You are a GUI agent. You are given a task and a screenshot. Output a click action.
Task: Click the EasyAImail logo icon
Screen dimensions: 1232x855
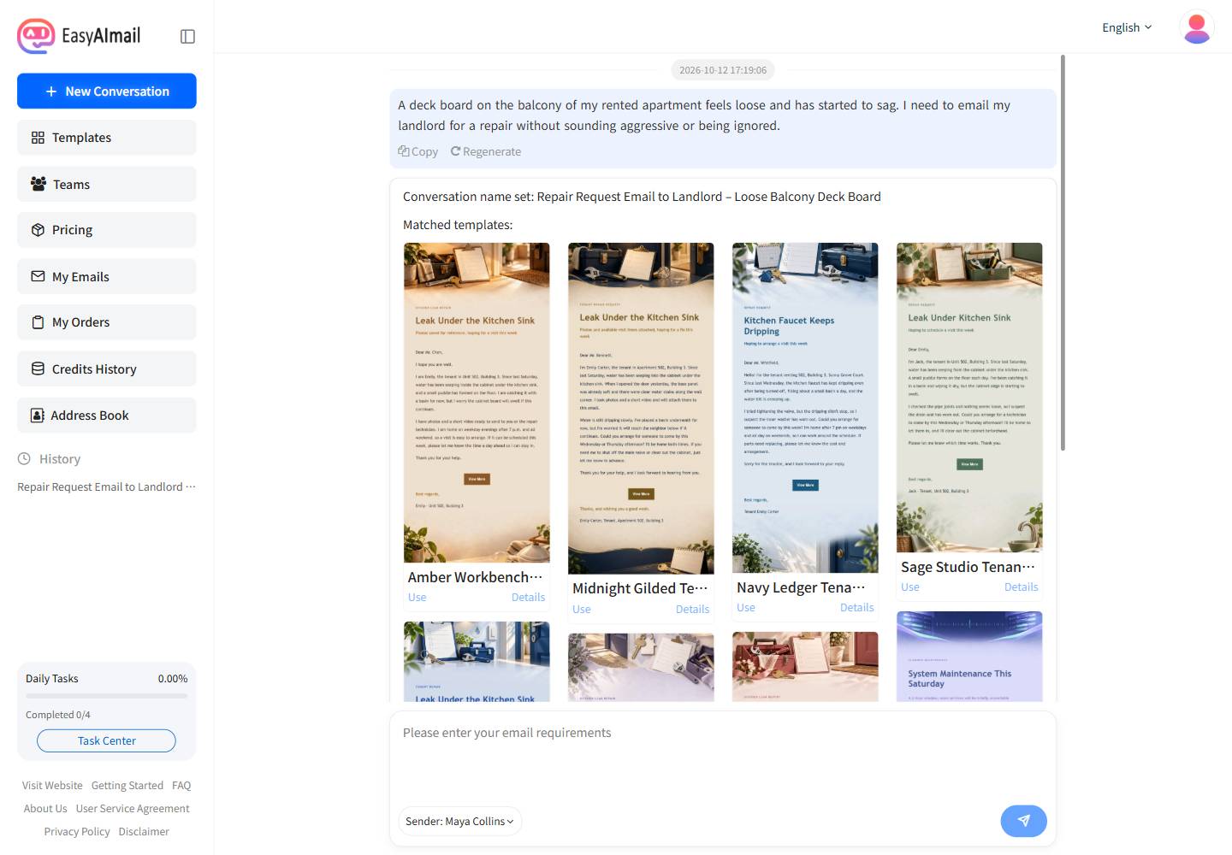[x=36, y=36]
